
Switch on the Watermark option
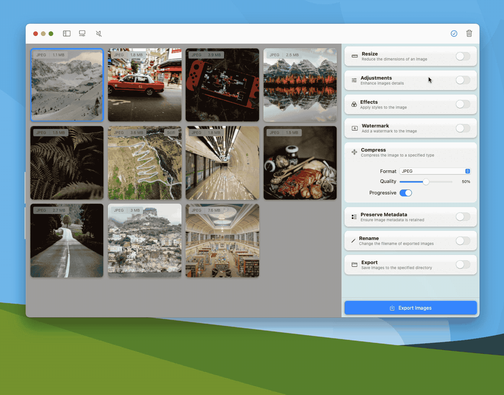463,128
